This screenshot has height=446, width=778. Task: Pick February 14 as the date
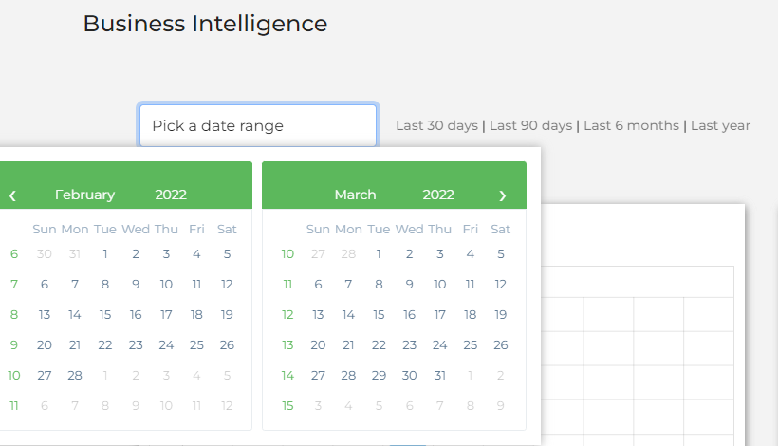coord(75,314)
